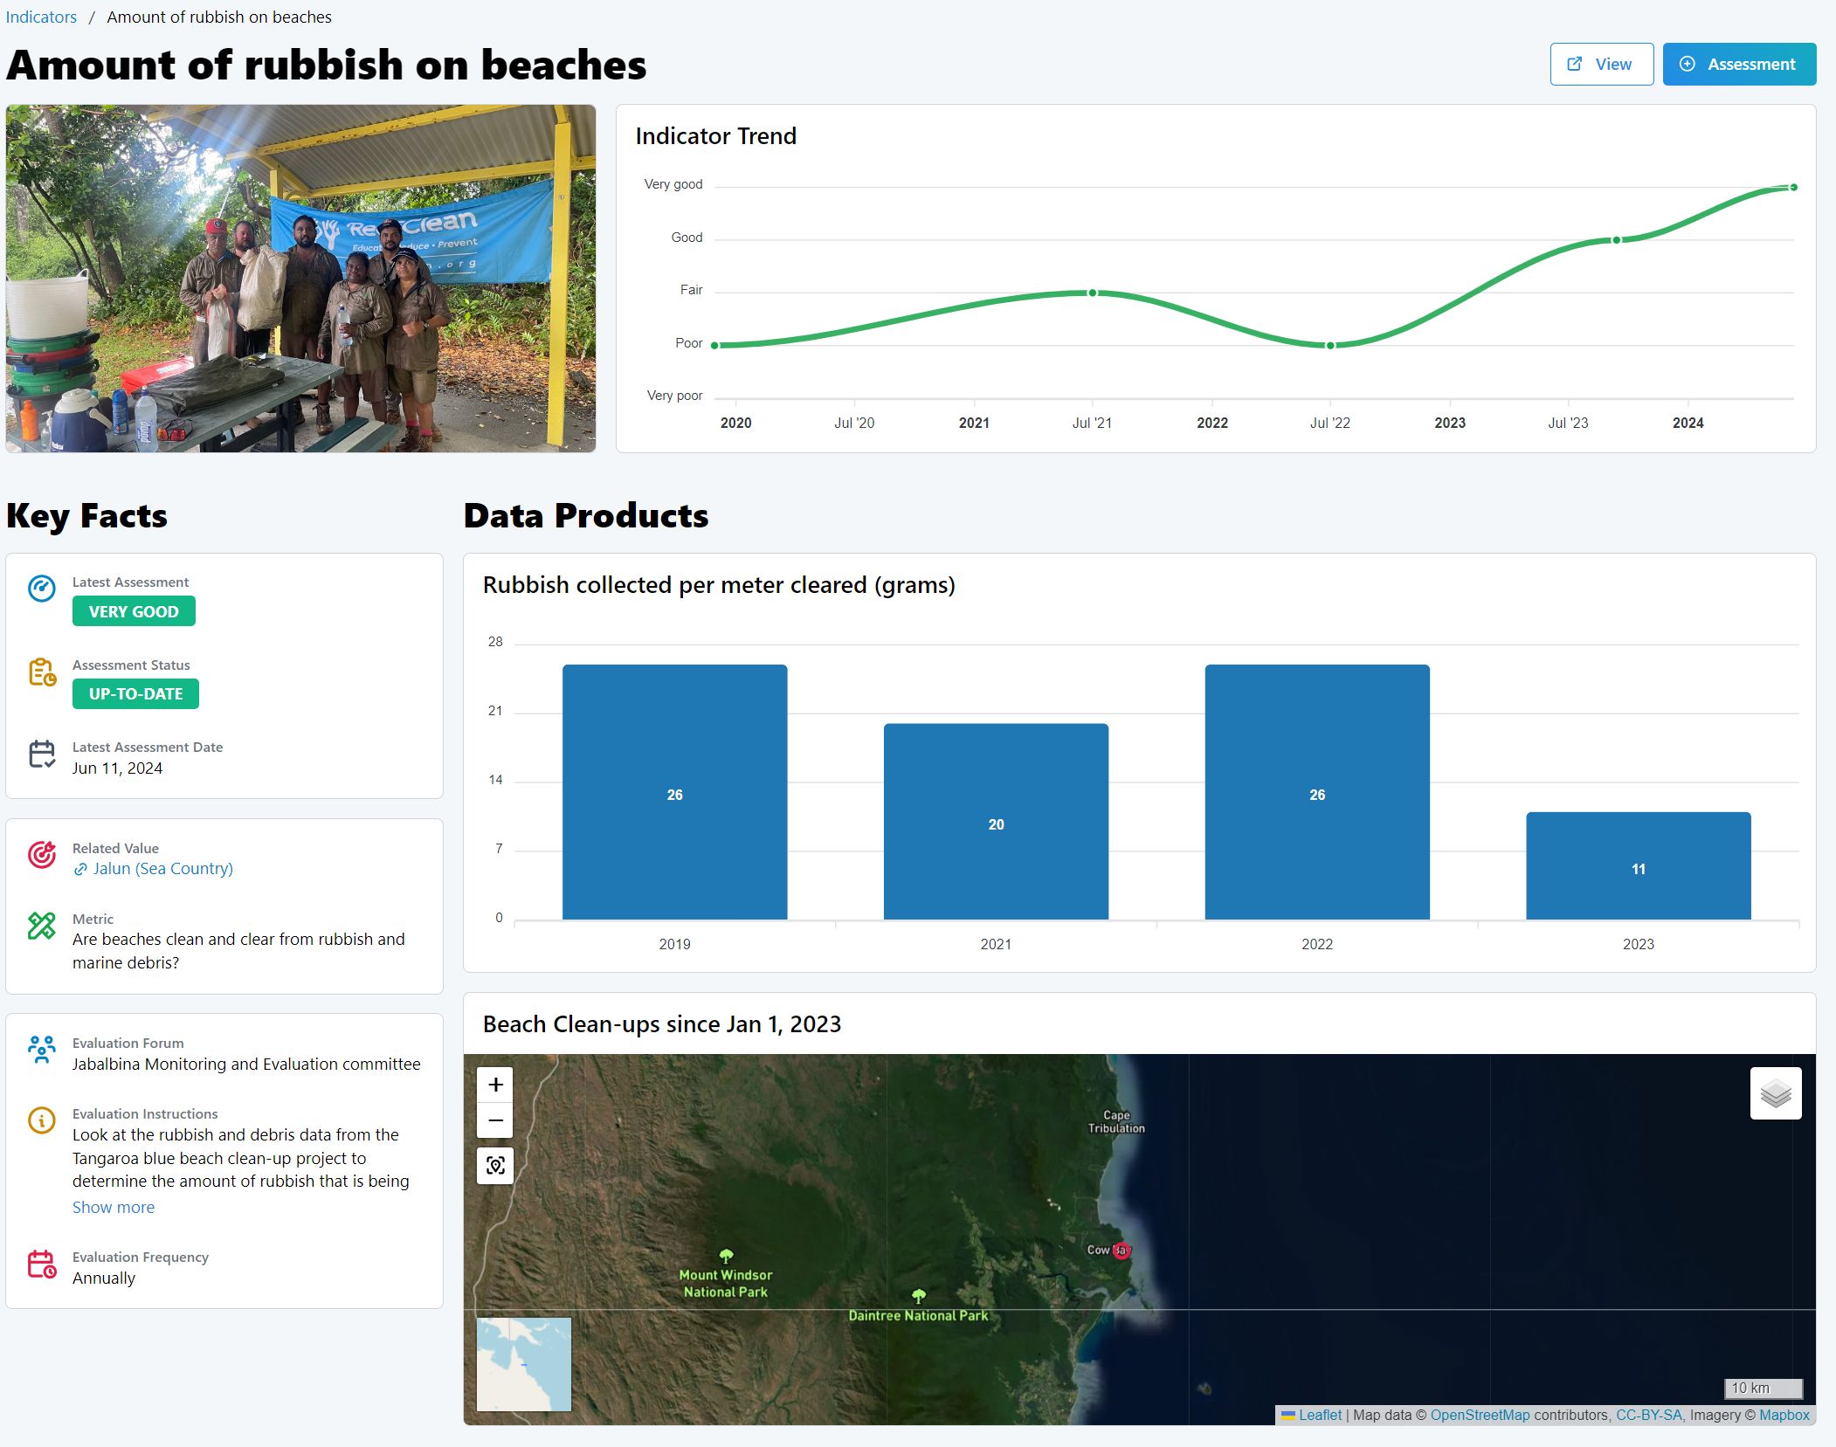Open the map layers control
1836x1447 pixels.
1775,1093
